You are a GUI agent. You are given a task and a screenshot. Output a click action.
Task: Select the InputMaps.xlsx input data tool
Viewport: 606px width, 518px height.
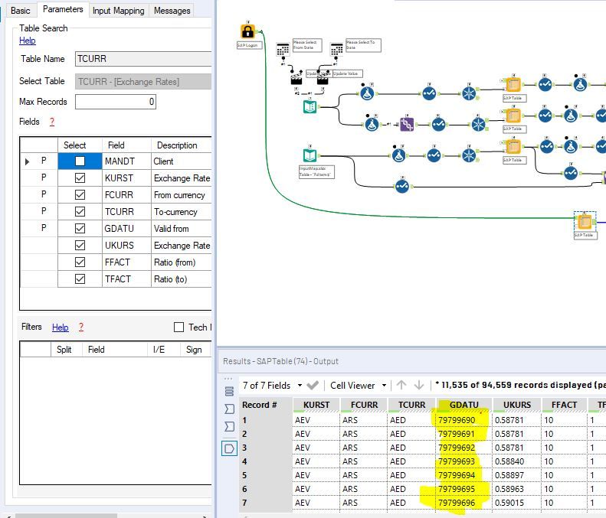tap(309, 155)
